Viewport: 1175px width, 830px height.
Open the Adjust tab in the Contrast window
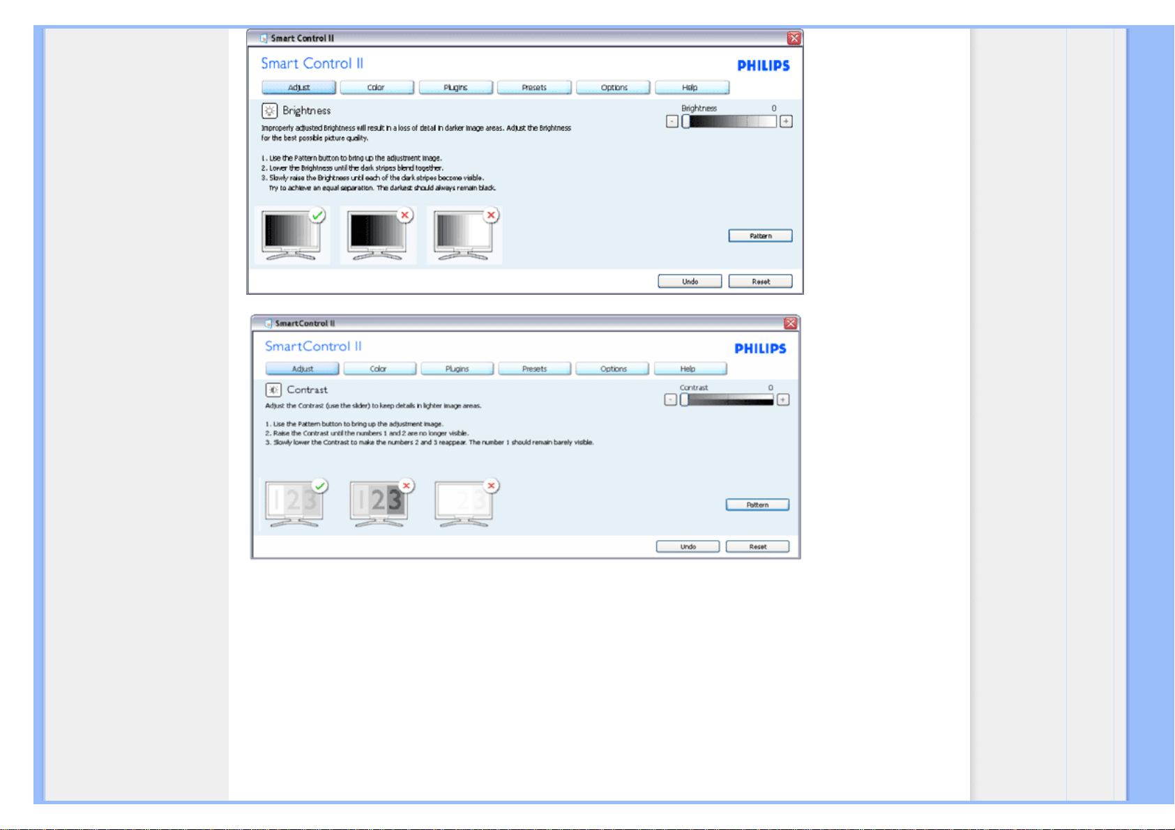click(x=303, y=369)
